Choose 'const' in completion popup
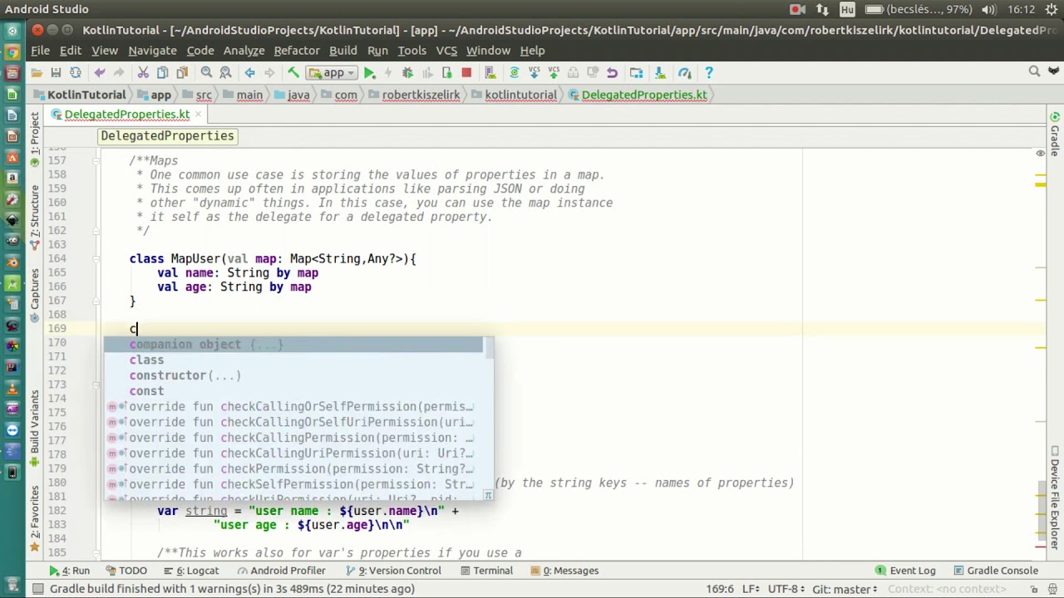 point(293,390)
